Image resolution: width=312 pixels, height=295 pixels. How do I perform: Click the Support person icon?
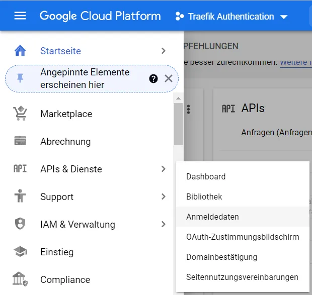20,196
